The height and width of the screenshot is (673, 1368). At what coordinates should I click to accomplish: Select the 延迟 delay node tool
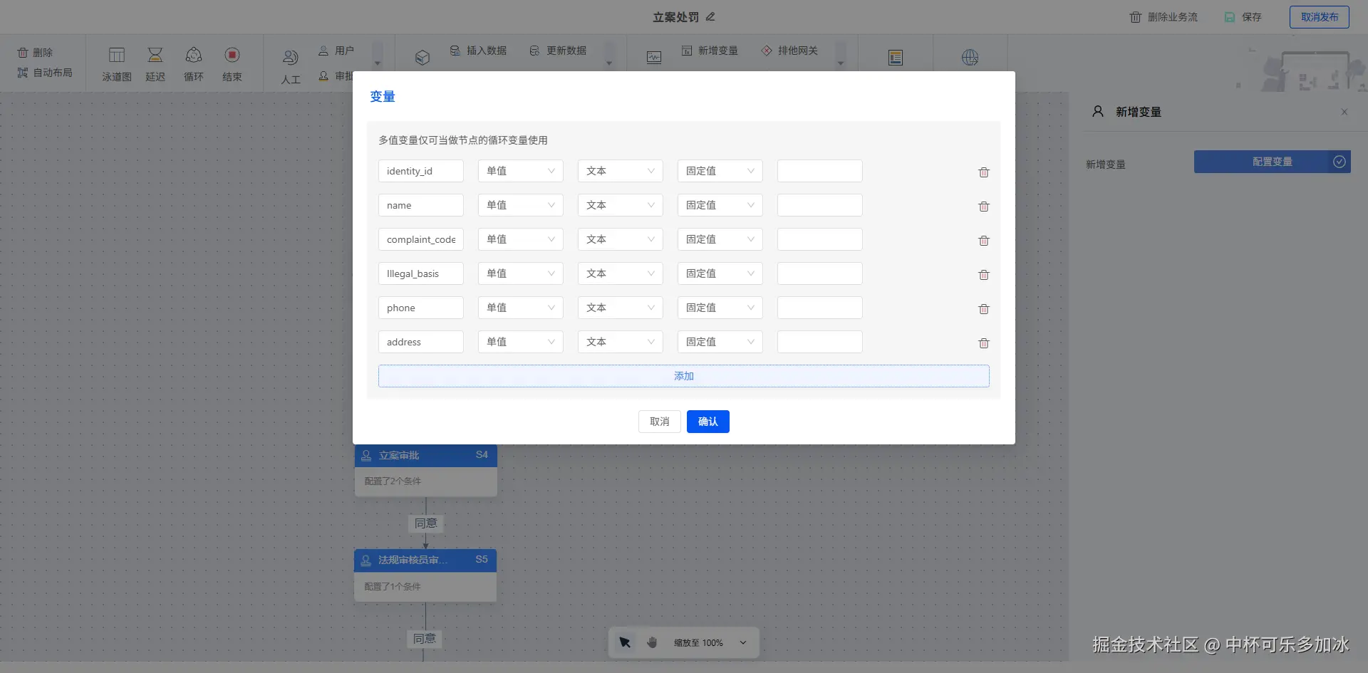(155, 64)
